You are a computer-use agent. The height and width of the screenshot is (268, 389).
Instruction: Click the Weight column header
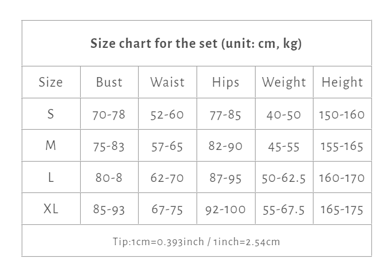click(284, 82)
